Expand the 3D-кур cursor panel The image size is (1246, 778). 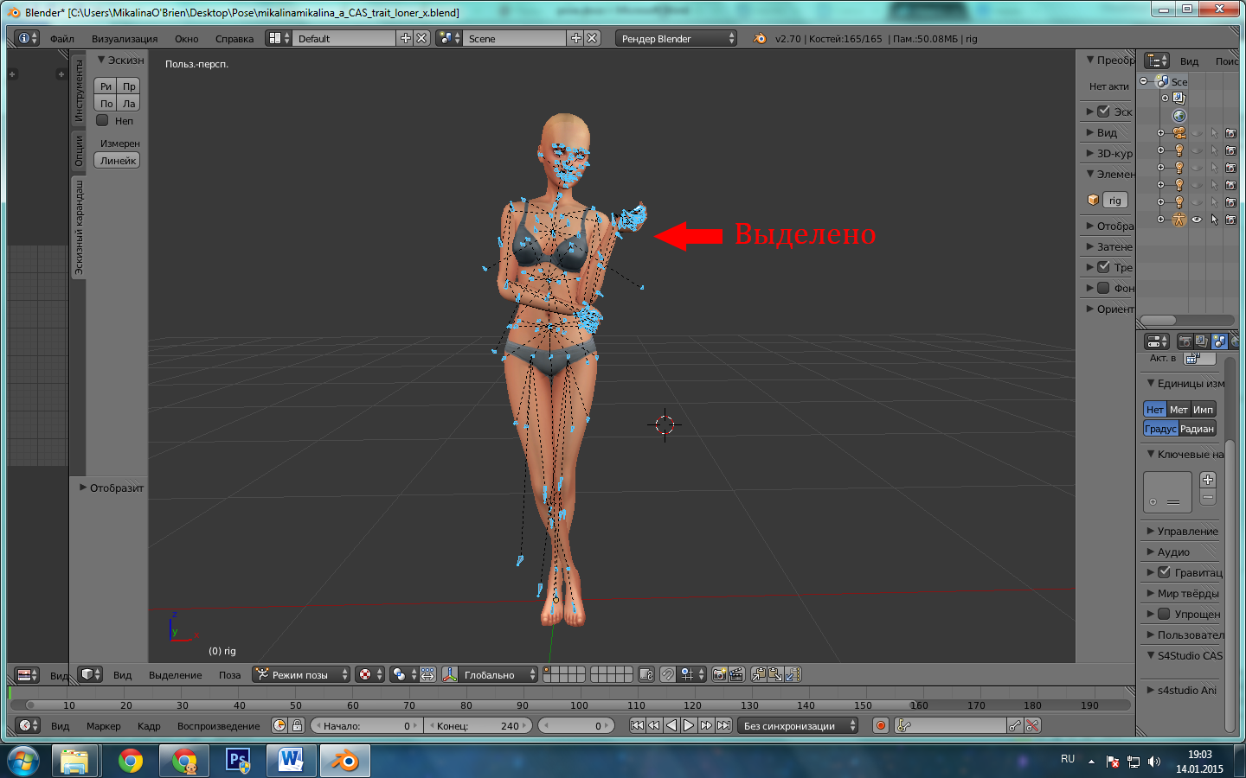point(1109,153)
